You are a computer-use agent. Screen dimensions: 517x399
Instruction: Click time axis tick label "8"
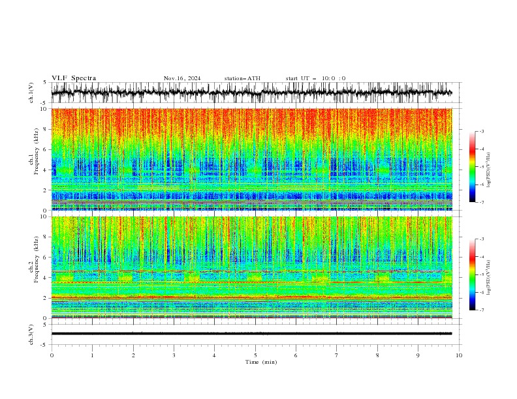point(377,355)
